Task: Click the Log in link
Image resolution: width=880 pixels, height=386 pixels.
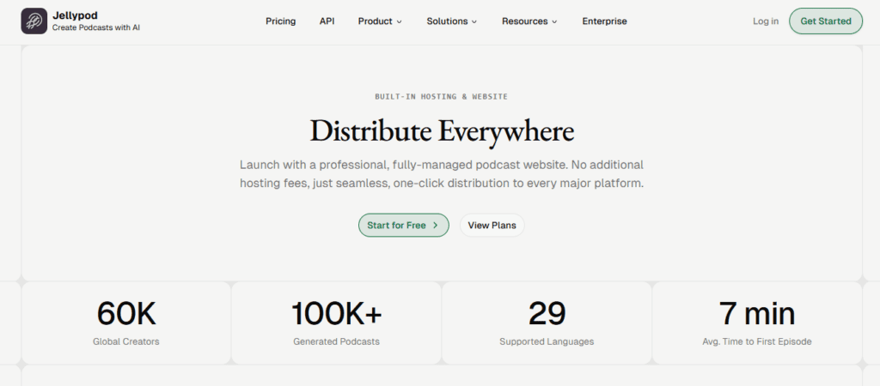Action: click(x=765, y=21)
